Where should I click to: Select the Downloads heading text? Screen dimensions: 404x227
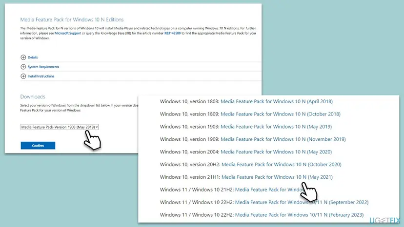33,97
